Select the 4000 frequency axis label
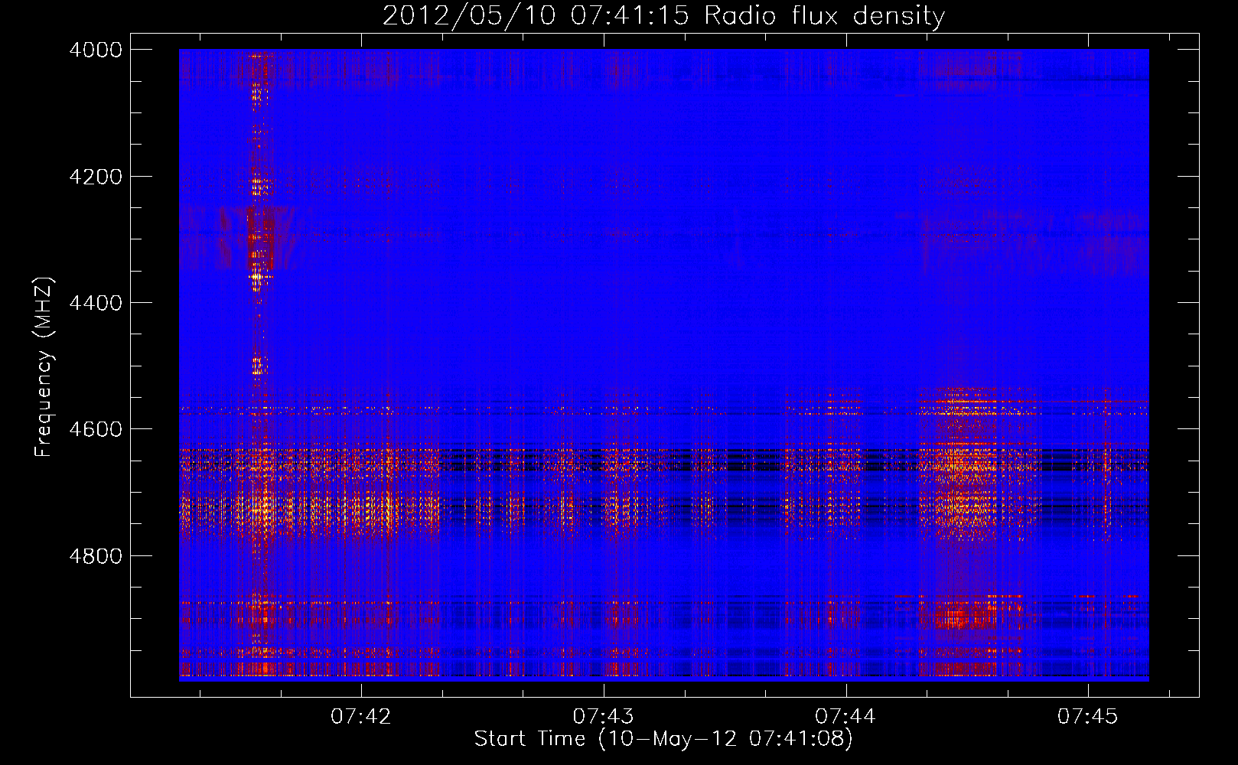The height and width of the screenshot is (765, 1238). [x=96, y=50]
